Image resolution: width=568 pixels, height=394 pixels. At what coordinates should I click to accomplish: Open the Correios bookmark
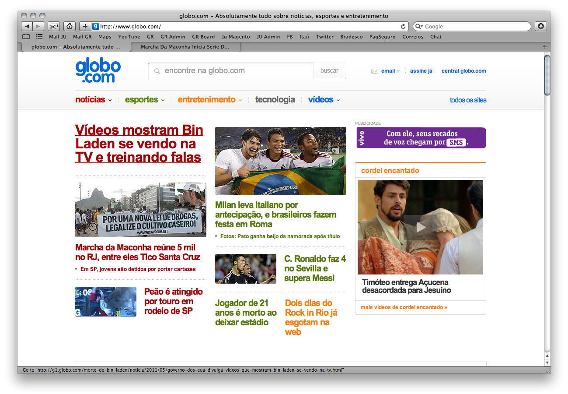tap(413, 37)
